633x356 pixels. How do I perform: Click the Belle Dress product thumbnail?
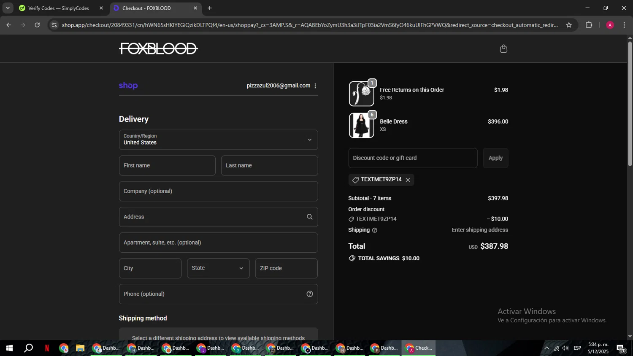[361, 125]
